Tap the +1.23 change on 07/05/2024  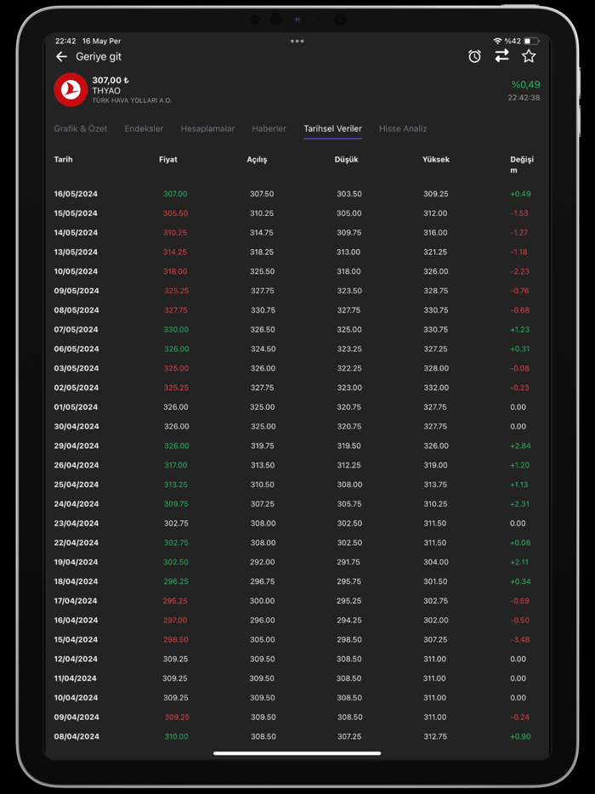coord(520,330)
